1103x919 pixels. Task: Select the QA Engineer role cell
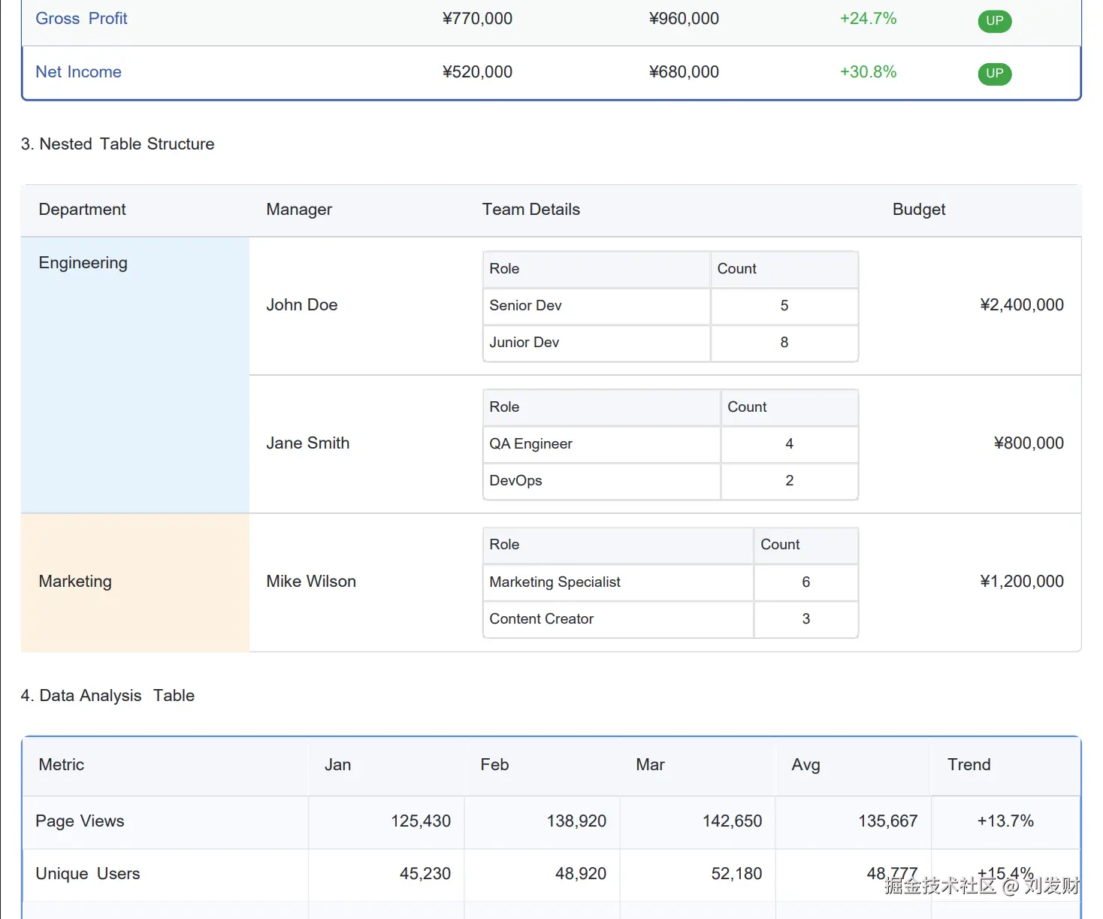click(x=530, y=444)
